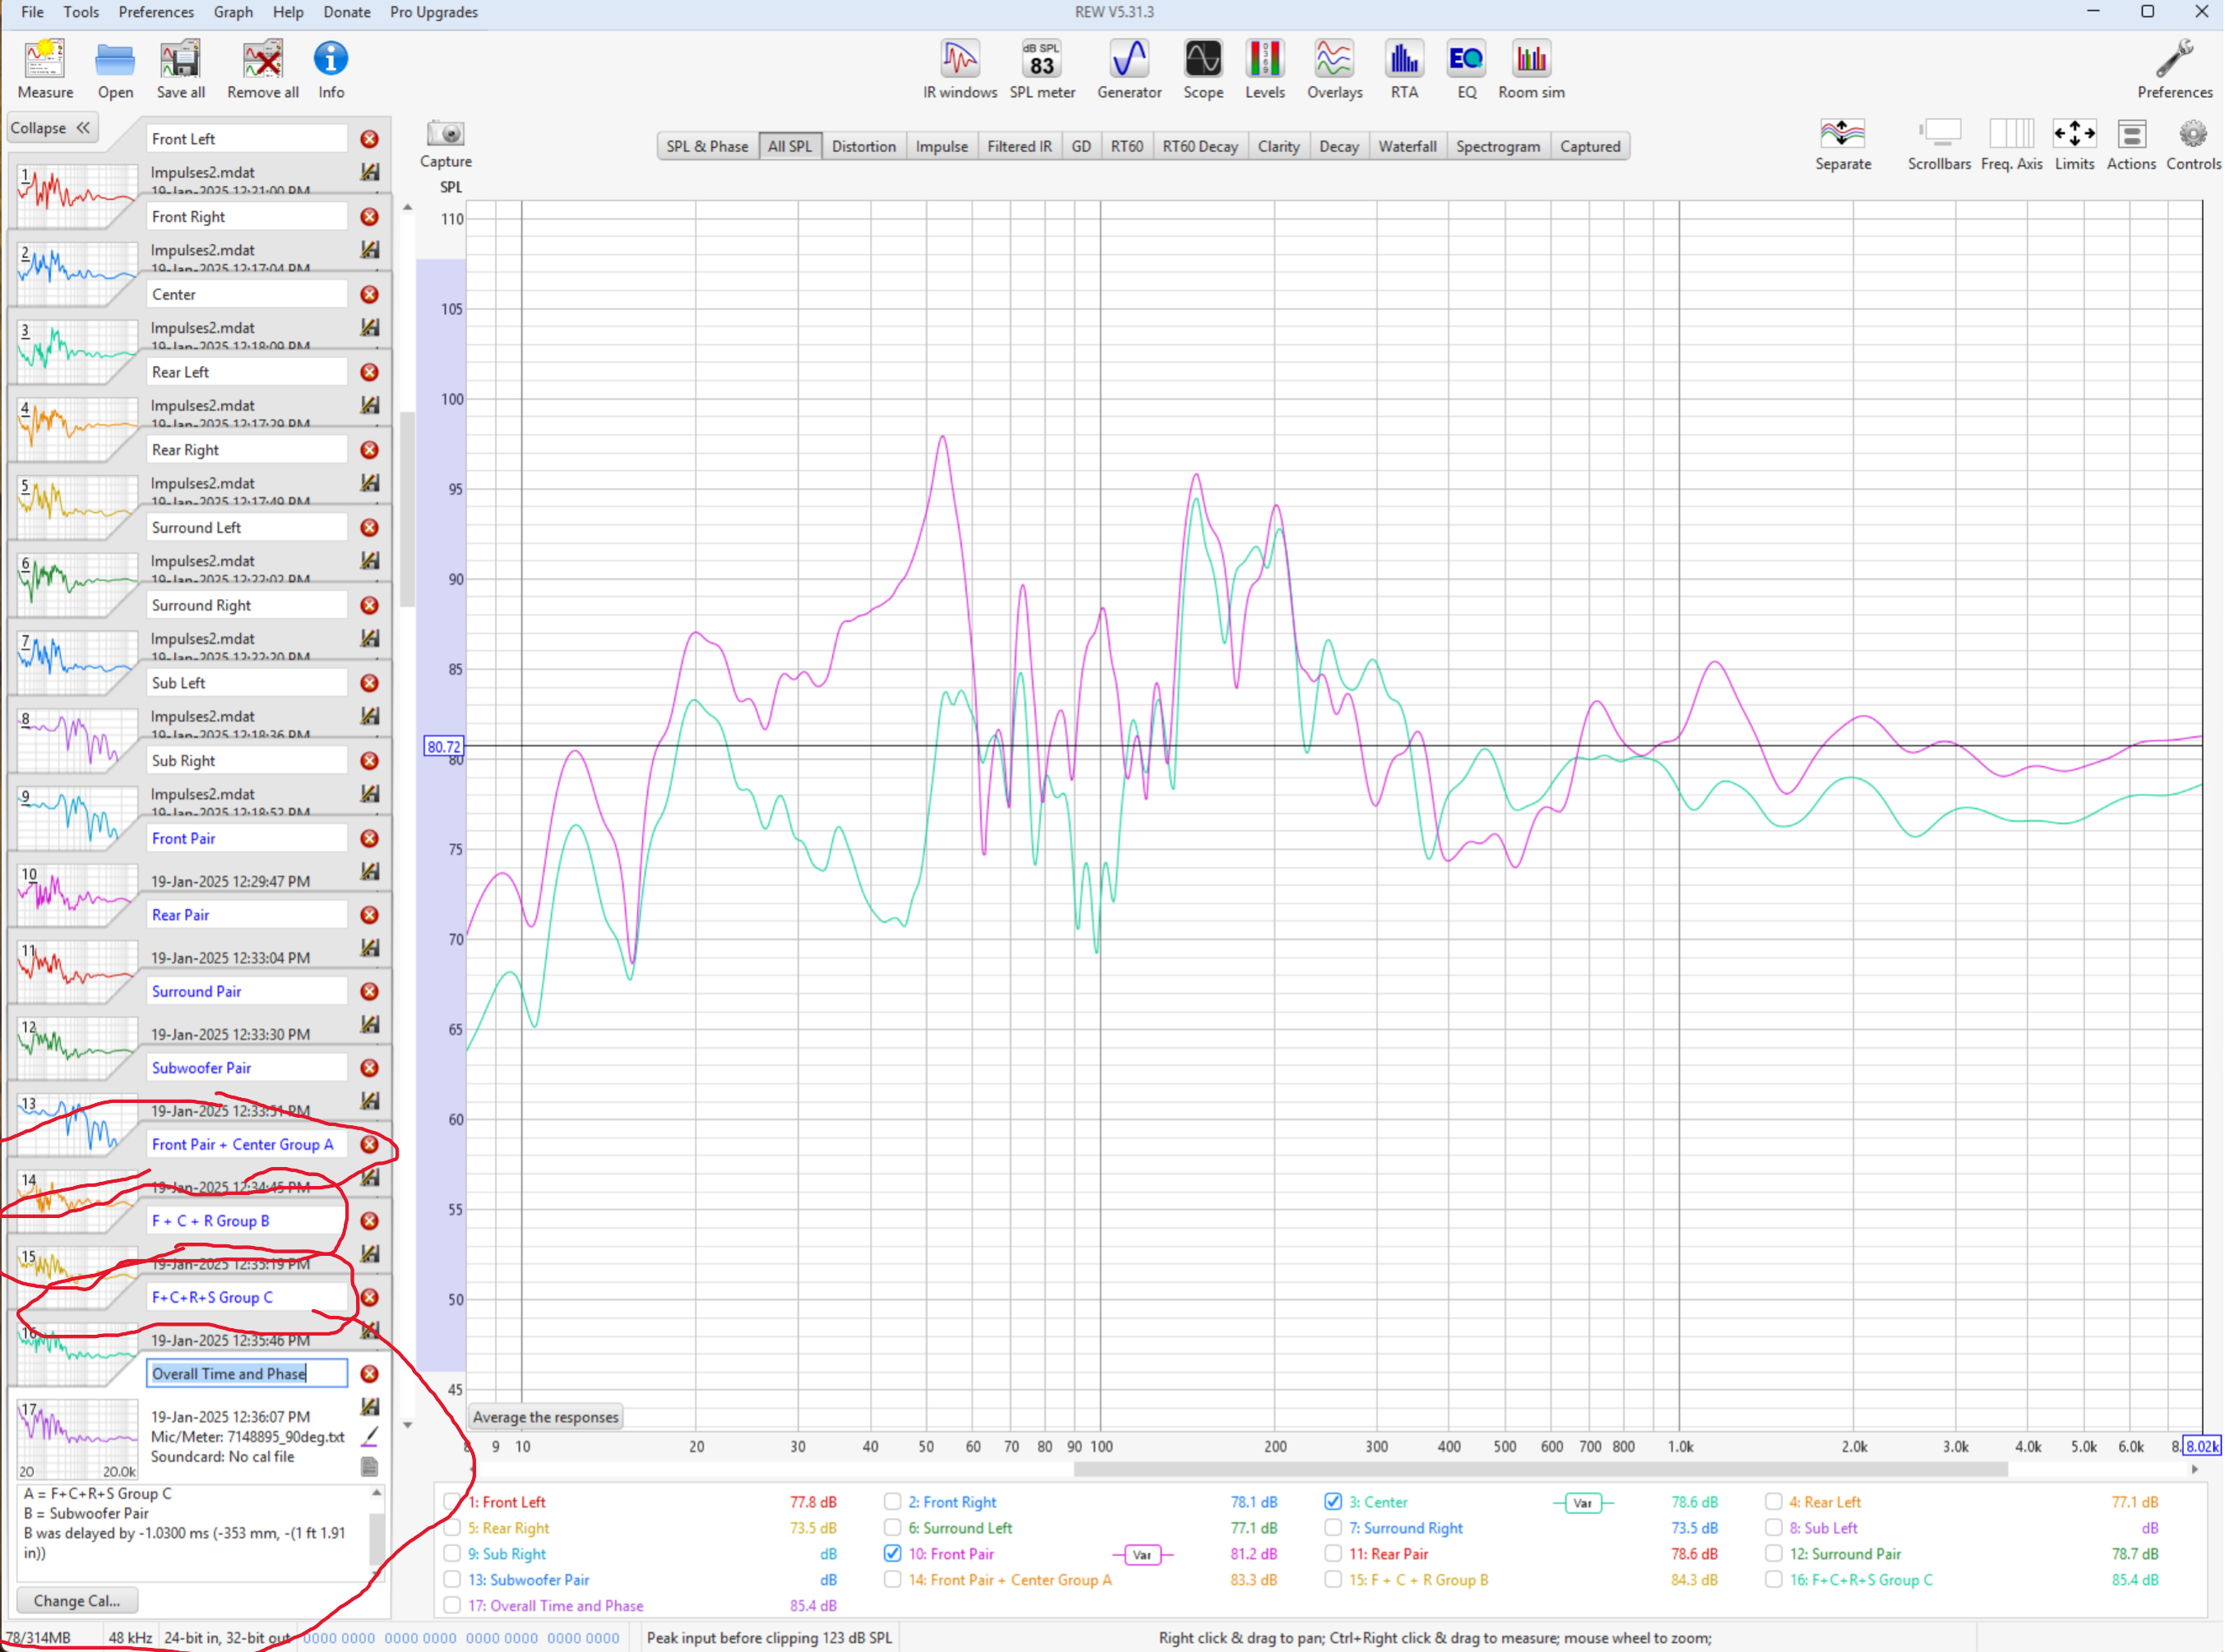
Task: Open the Tools menu
Action: pyautogui.click(x=81, y=12)
